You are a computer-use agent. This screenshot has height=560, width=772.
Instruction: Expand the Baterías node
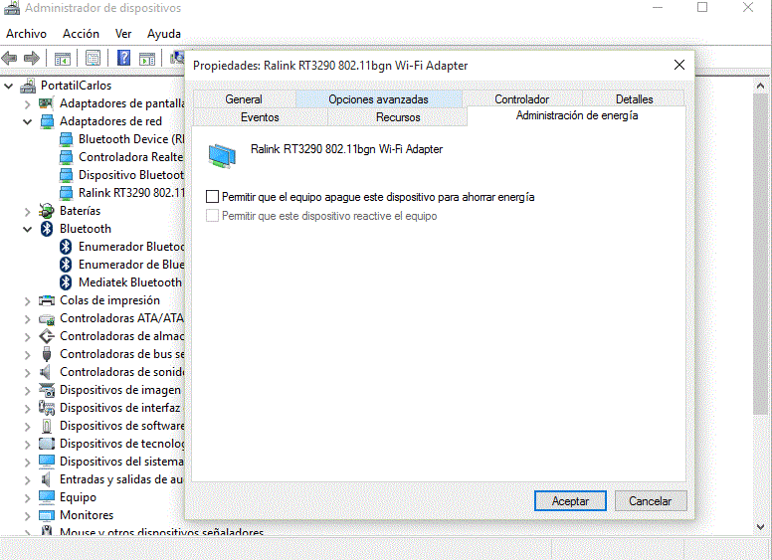click(28, 212)
